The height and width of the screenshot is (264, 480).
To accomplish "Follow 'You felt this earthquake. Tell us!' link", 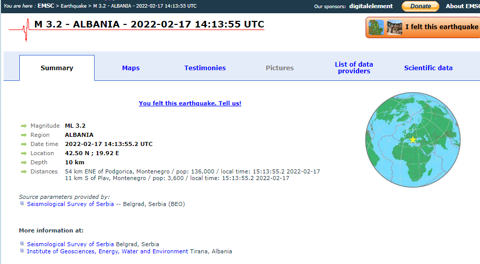I will click(x=190, y=103).
